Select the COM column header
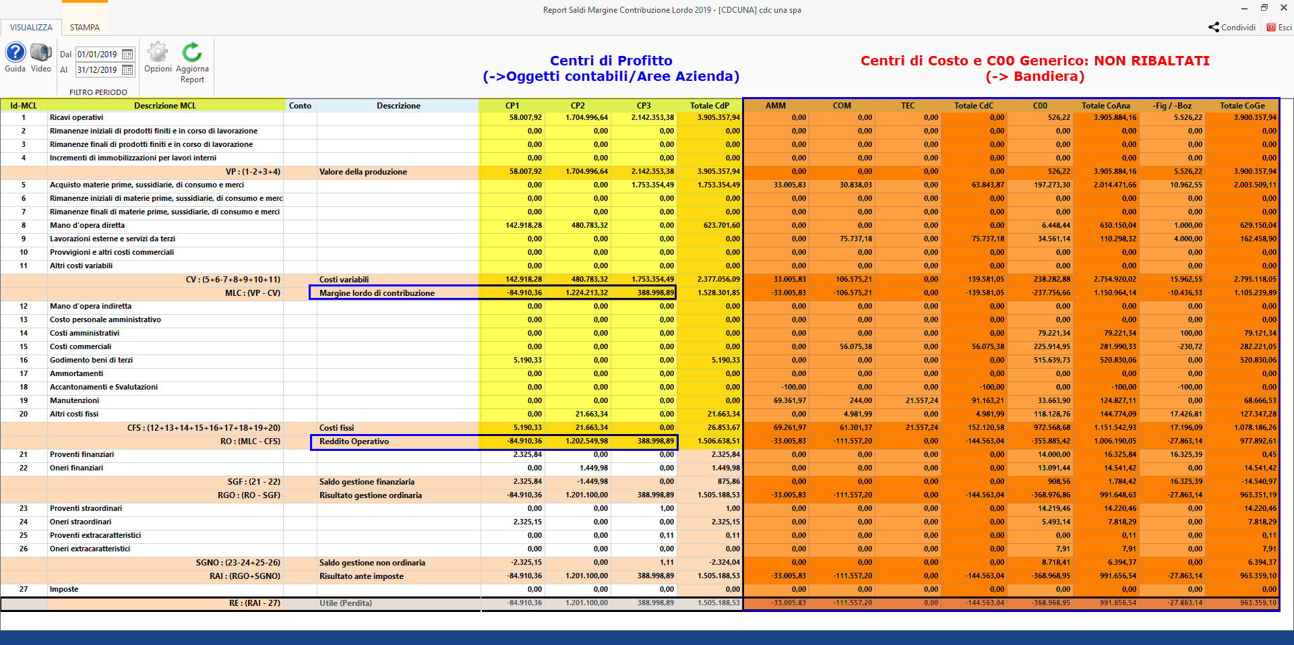The height and width of the screenshot is (645, 1294). pos(842,106)
